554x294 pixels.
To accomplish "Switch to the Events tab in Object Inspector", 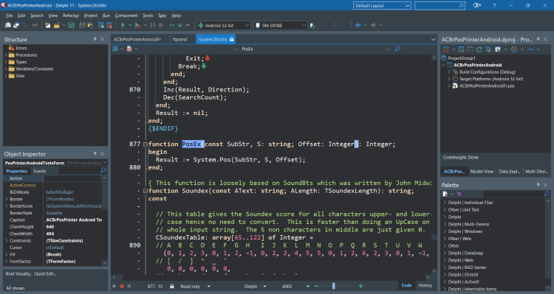I will 40,171.
